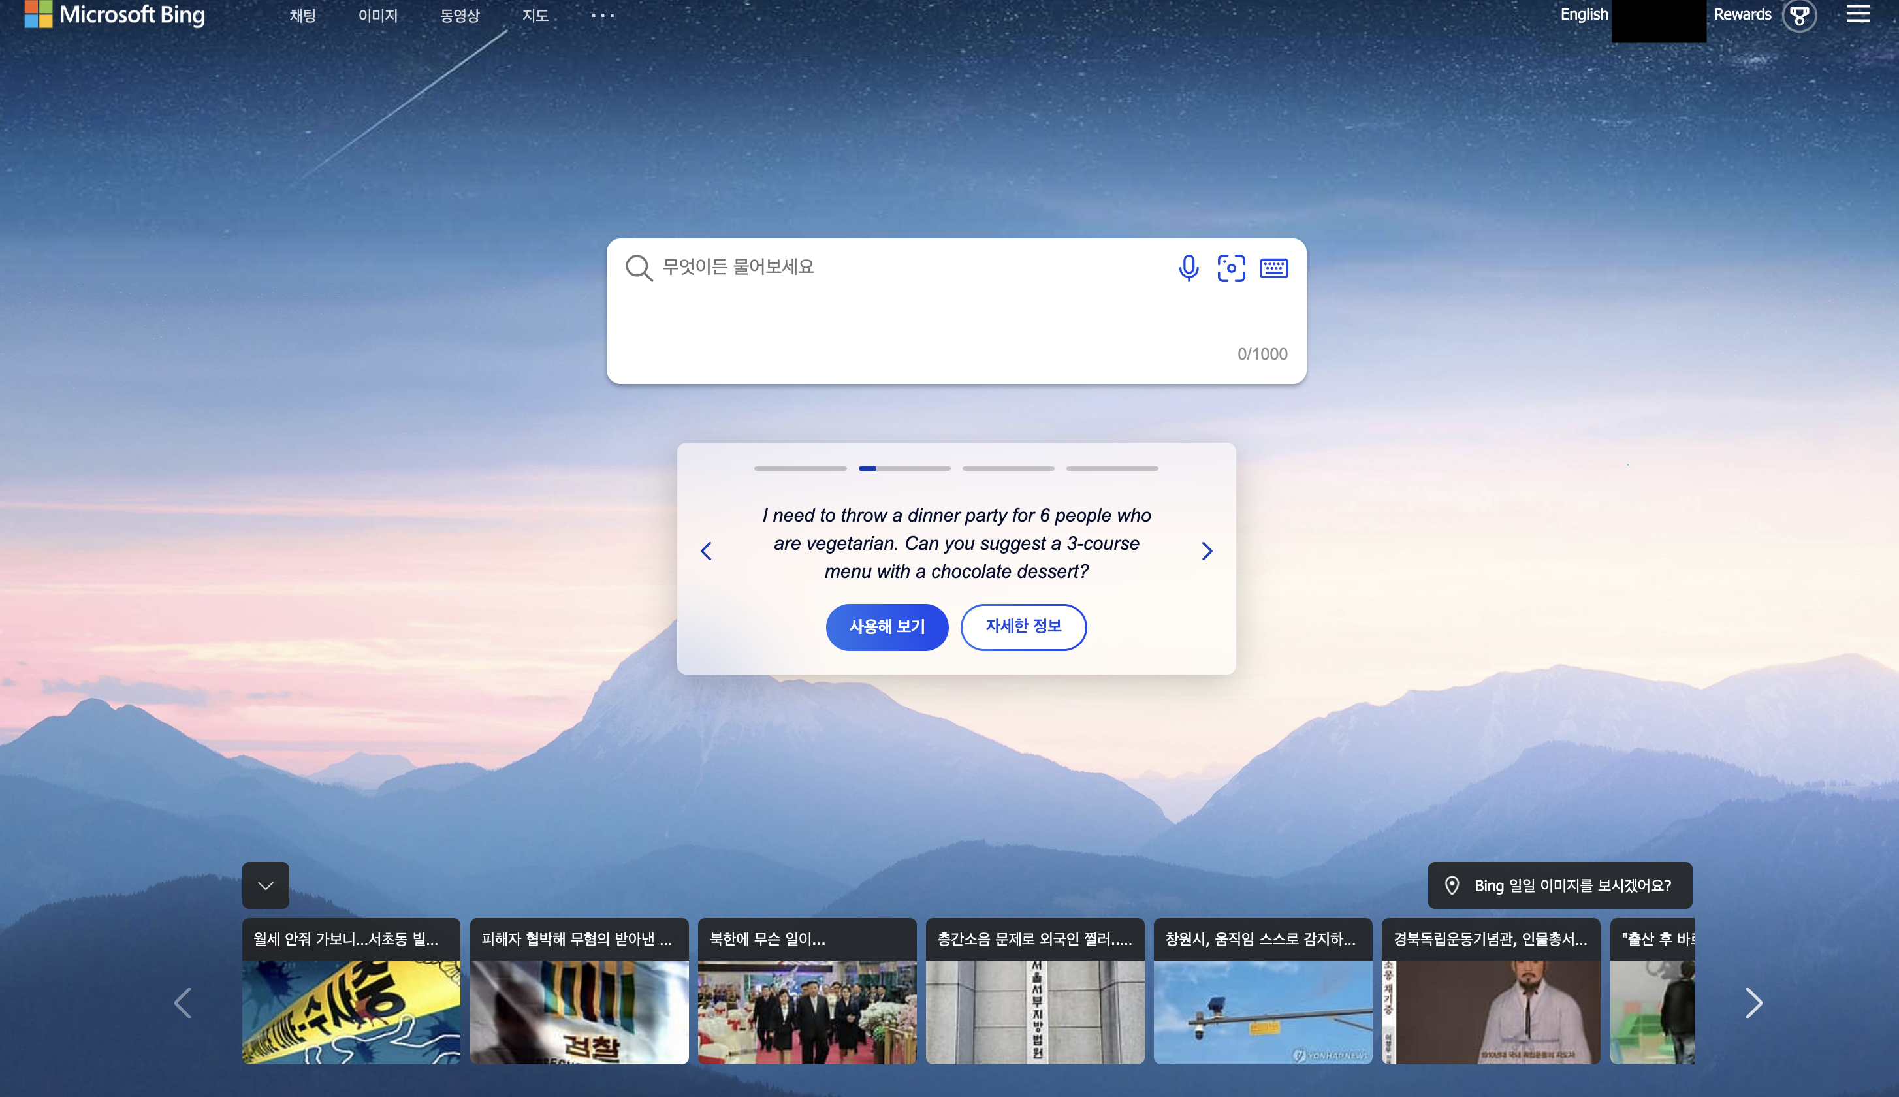Click the 사용해 보기 button
The width and height of the screenshot is (1899, 1097).
887,627
